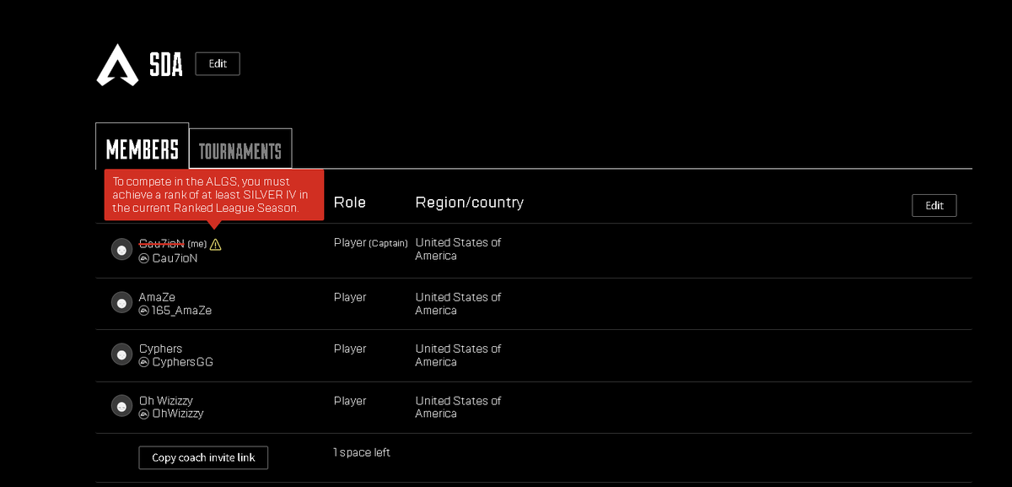Click EA icon beside Cau7ioN account
The height and width of the screenshot is (487, 1012).
144,258
